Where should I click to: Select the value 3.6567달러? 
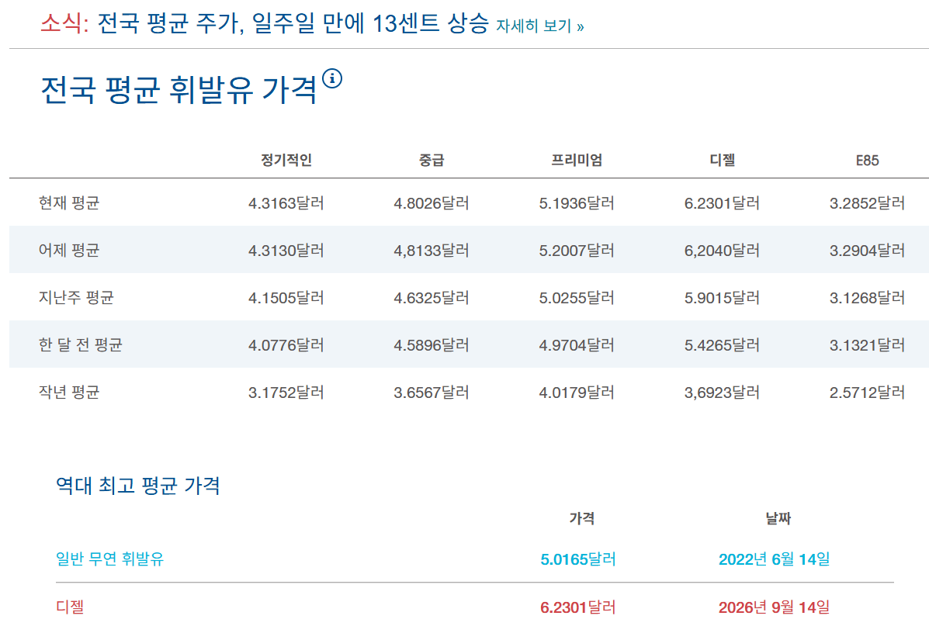pyautogui.click(x=432, y=392)
